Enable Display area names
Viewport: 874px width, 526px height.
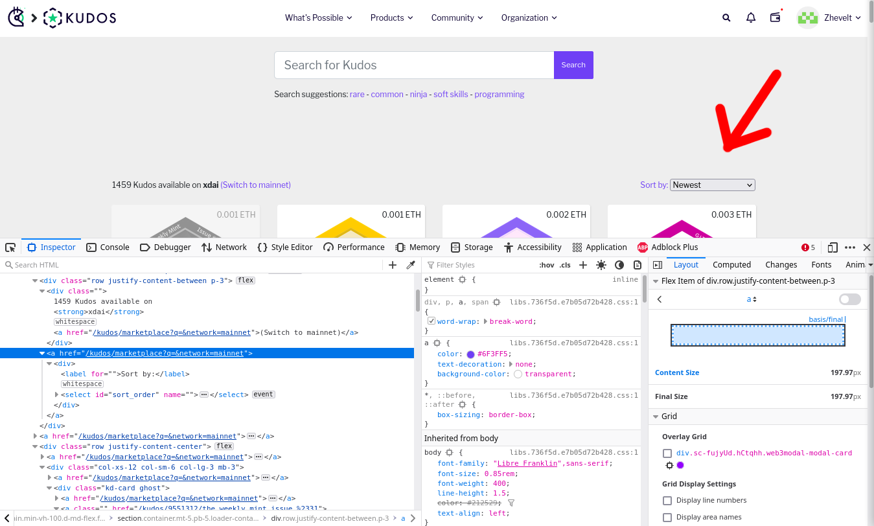point(667,518)
